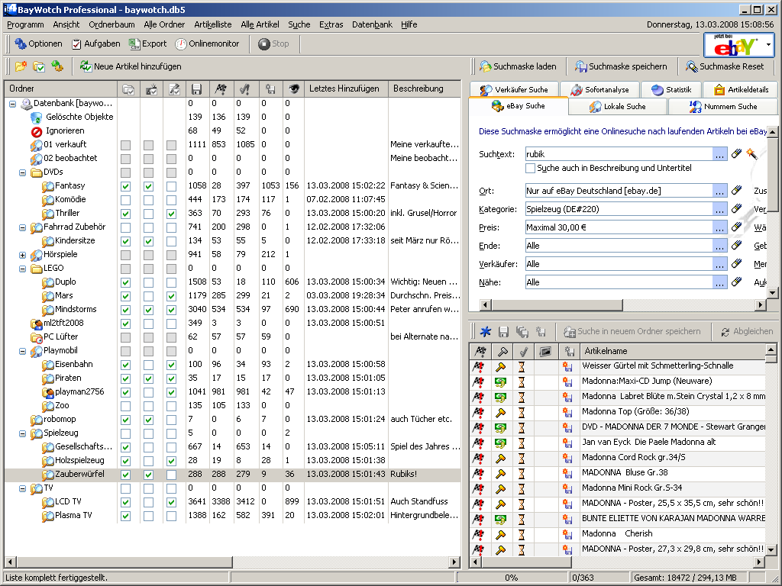Switch to the Sofortanalyse tab

click(600, 90)
